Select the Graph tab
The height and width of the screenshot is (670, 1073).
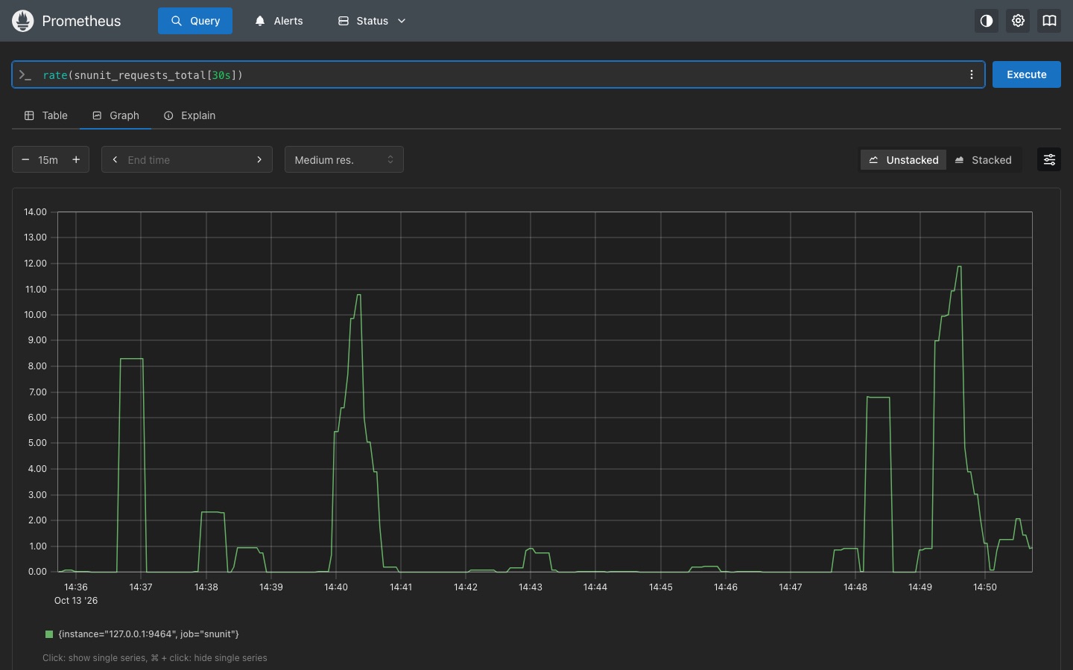pos(115,115)
